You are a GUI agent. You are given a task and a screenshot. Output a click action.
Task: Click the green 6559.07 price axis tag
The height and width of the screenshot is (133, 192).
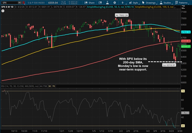point(186,47)
